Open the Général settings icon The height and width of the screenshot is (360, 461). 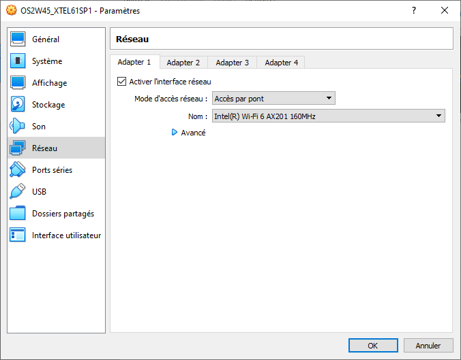[x=18, y=39]
